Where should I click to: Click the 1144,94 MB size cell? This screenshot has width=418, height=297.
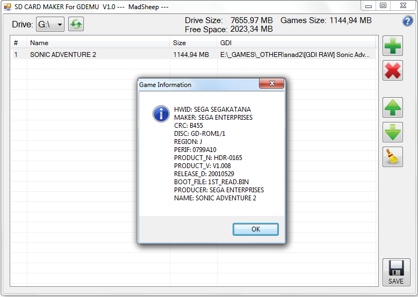tap(191, 55)
